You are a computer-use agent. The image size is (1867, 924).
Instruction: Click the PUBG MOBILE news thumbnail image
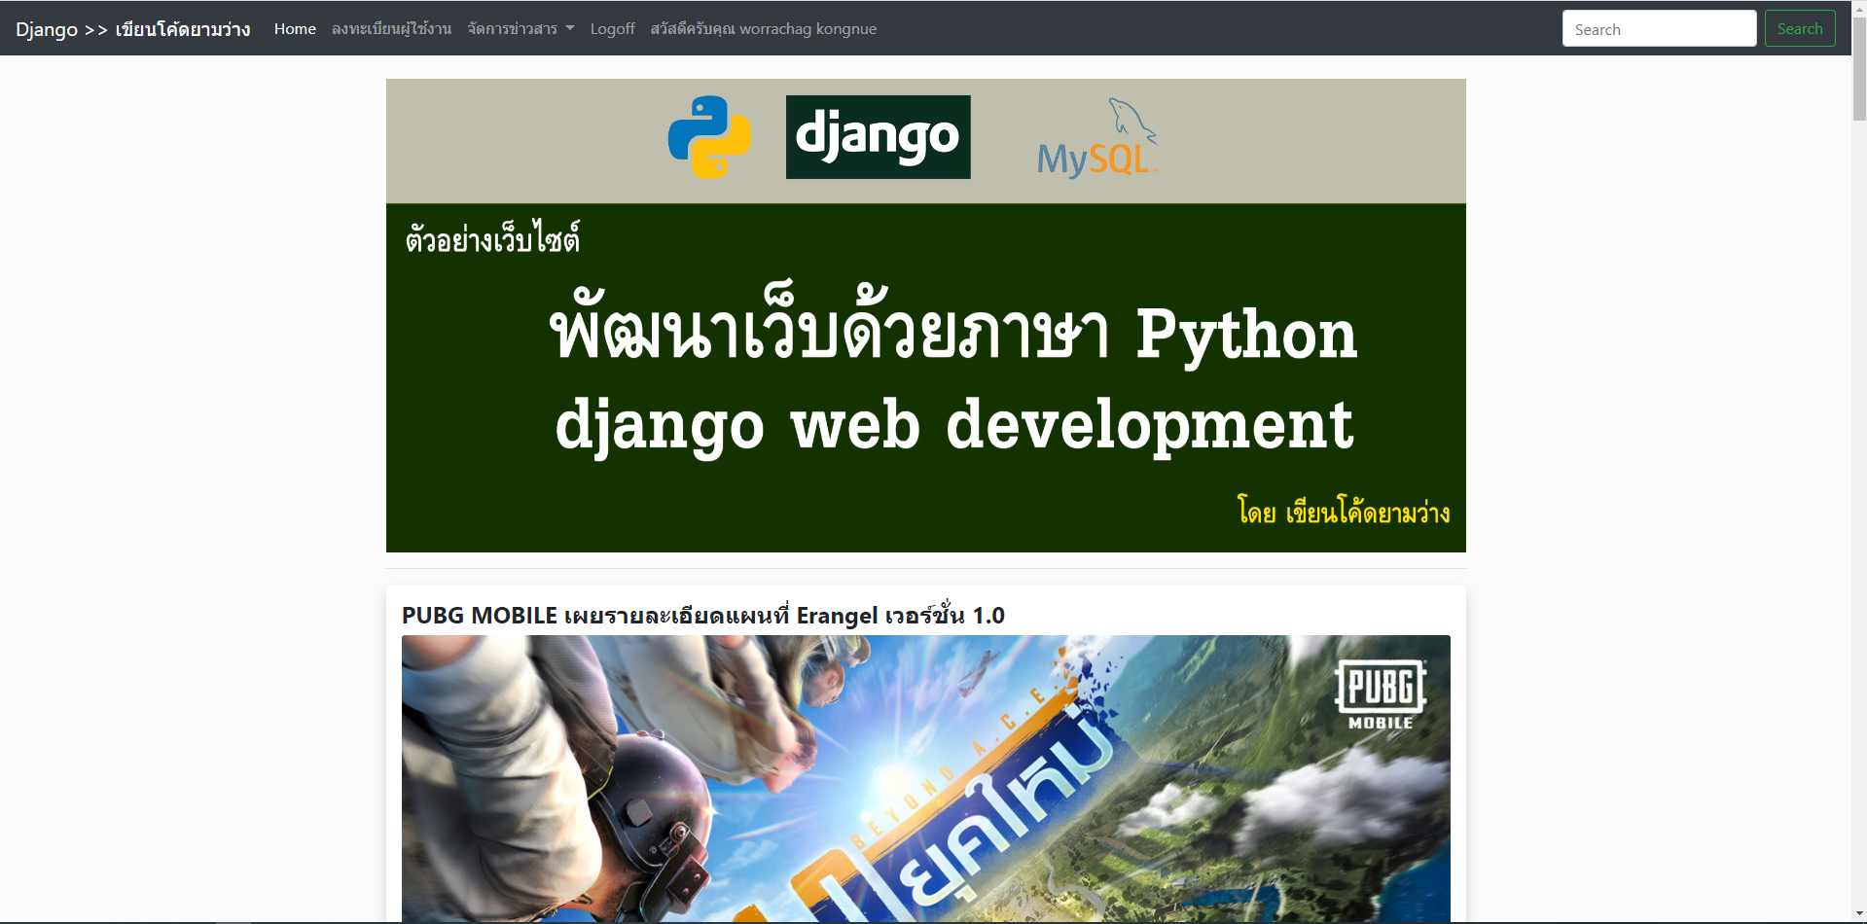(925, 778)
